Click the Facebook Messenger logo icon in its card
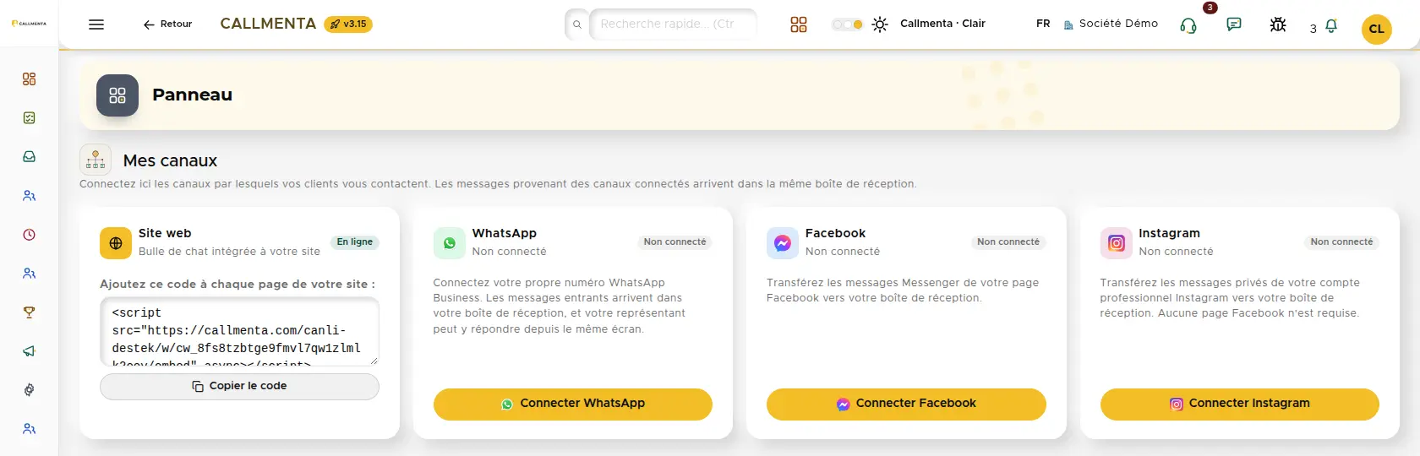The height and width of the screenshot is (456, 1420). (x=783, y=243)
